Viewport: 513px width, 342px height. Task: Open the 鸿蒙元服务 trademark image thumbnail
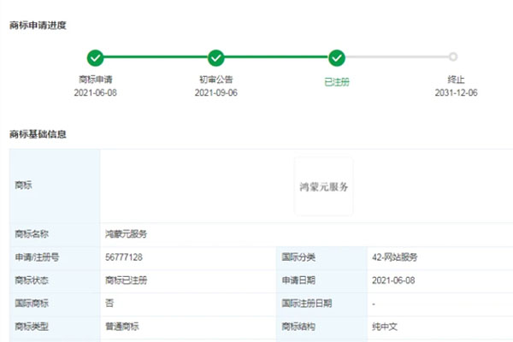(x=324, y=186)
